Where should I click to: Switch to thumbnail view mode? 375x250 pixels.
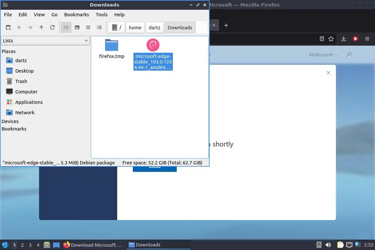(77, 28)
